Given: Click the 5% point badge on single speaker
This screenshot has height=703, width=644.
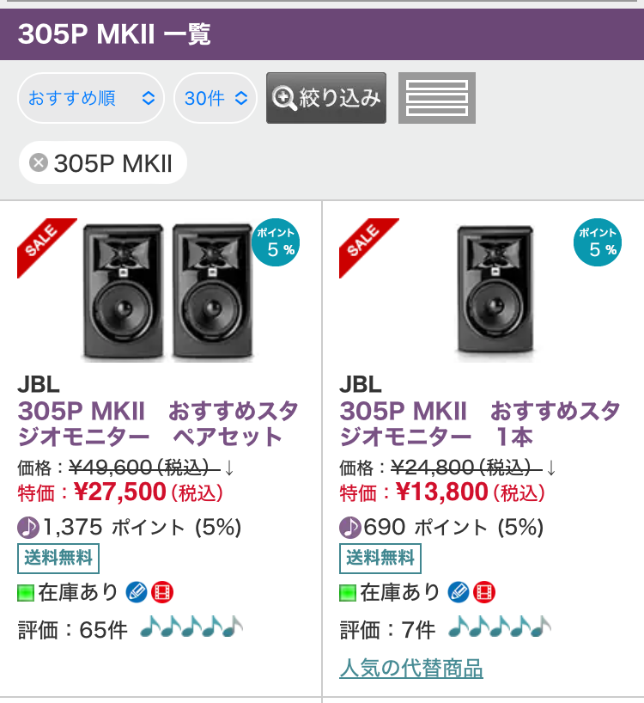Looking at the screenshot, I should (598, 243).
